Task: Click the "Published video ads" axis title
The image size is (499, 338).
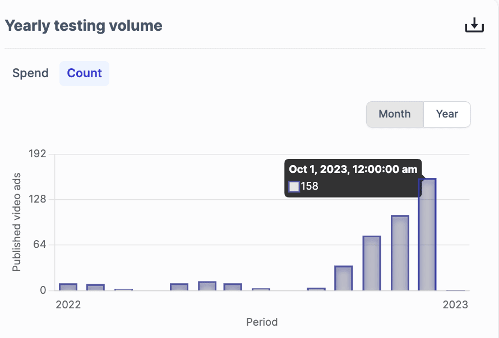Action: (x=17, y=222)
